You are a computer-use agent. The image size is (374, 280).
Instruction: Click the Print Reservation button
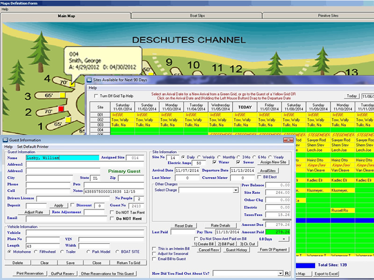coord(30,273)
